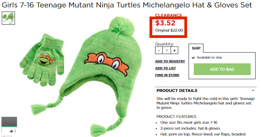Click the product title heading
Viewport: 261px width, 137px height.
tap(127, 5)
